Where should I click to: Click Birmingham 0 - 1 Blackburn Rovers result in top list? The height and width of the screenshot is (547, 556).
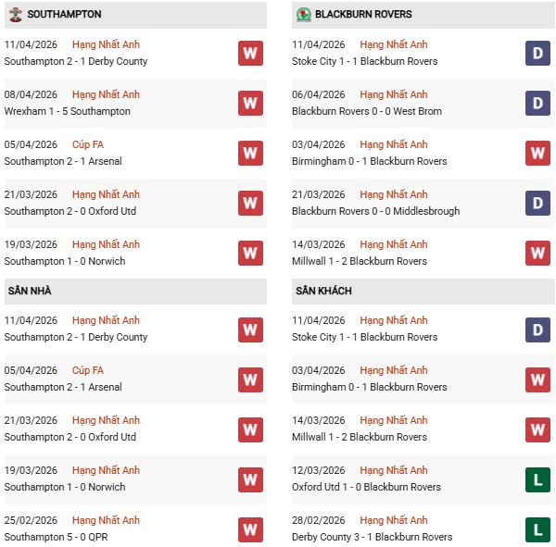(369, 161)
